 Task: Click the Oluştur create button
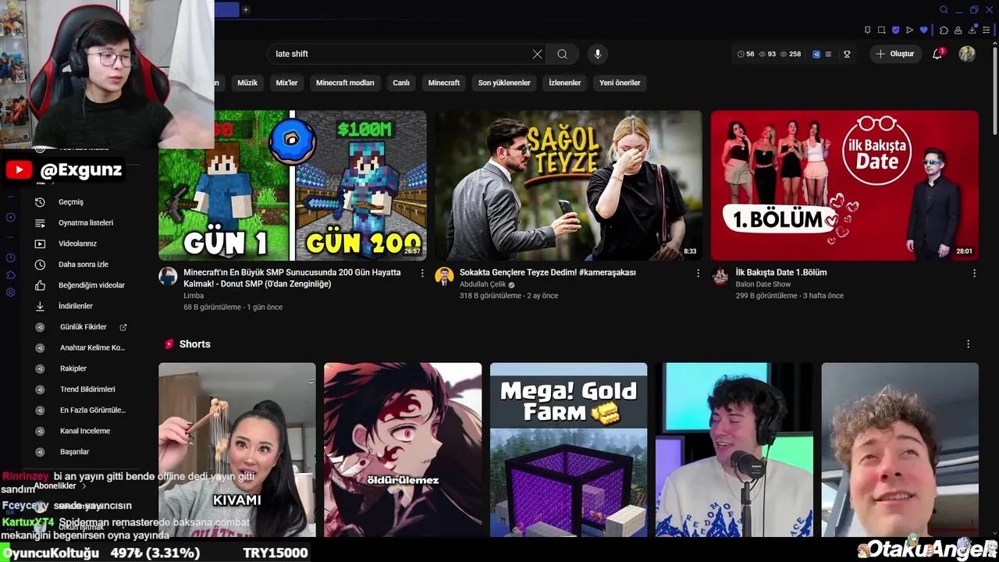[895, 54]
